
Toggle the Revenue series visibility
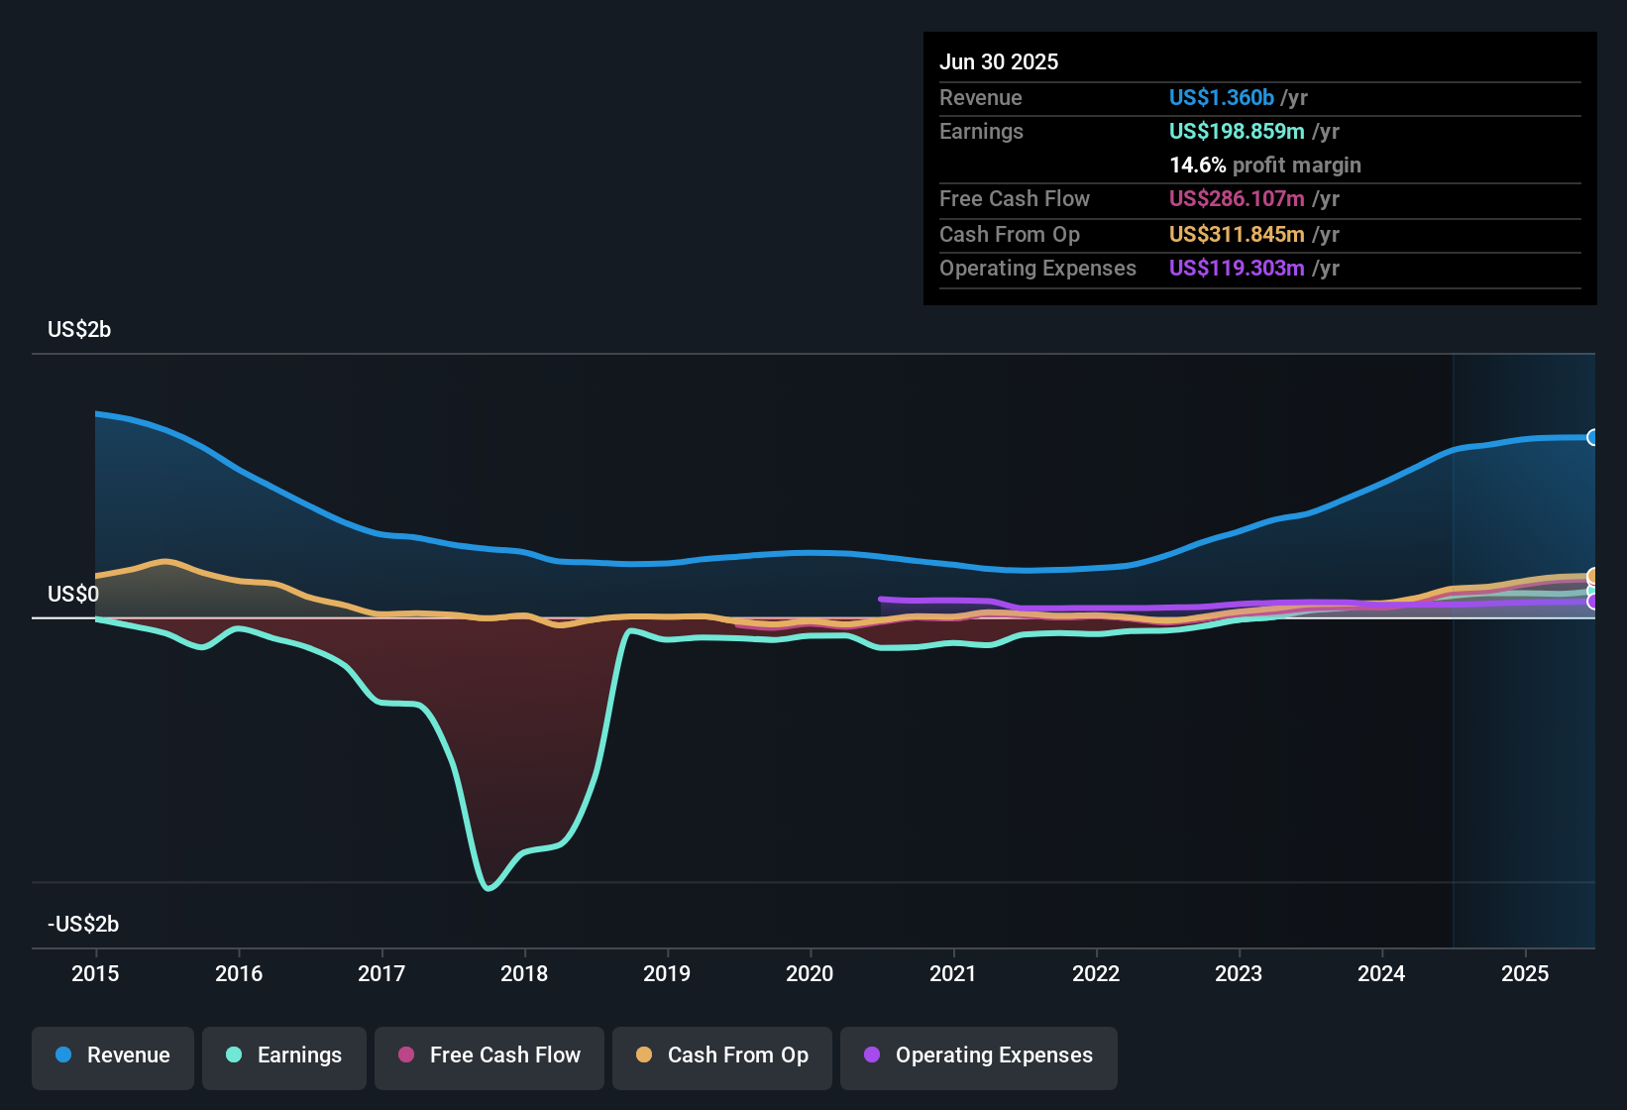tap(112, 1056)
